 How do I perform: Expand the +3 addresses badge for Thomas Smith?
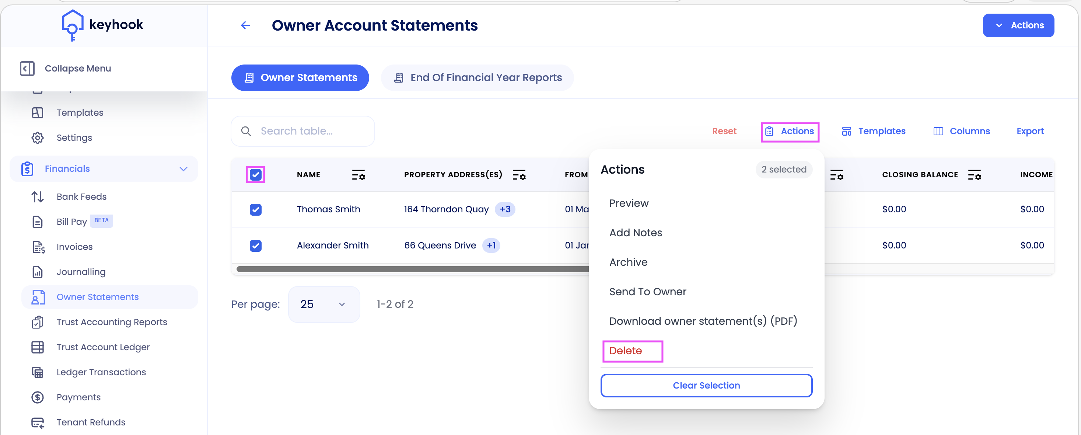(505, 209)
